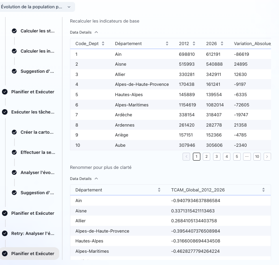The image size is (279, 265).
Task: Click checkmark icon beside Retry: Analyser step
Action: pos(5,233)
